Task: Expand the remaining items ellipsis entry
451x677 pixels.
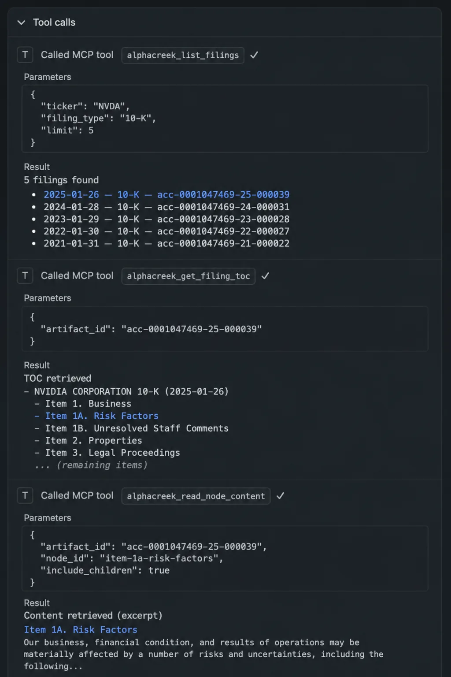Action: (91, 465)
